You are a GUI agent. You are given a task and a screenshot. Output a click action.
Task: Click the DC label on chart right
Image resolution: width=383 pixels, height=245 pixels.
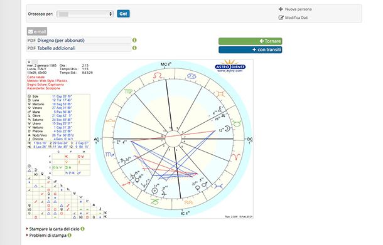(x=250, y=140)
